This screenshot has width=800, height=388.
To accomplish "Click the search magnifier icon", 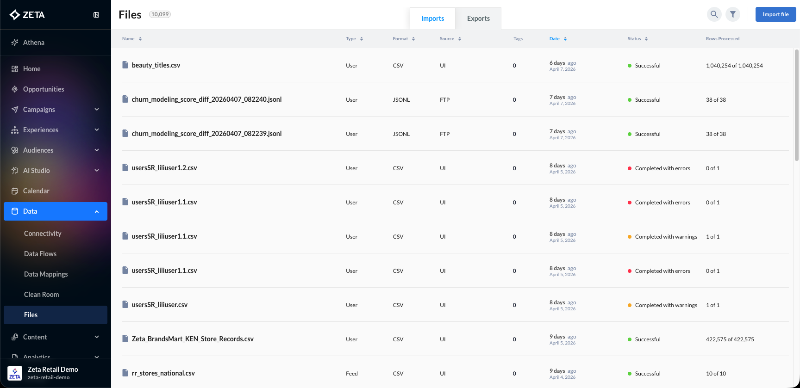I will pyautogui.click(x=714, y=14).
